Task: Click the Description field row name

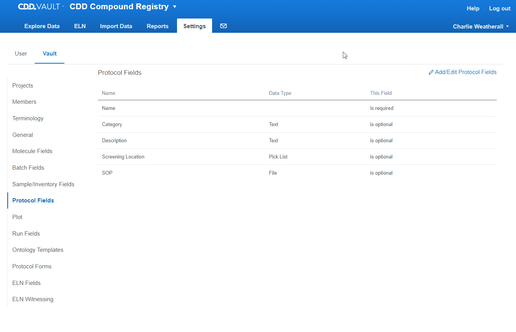Action: coord(114,141)
